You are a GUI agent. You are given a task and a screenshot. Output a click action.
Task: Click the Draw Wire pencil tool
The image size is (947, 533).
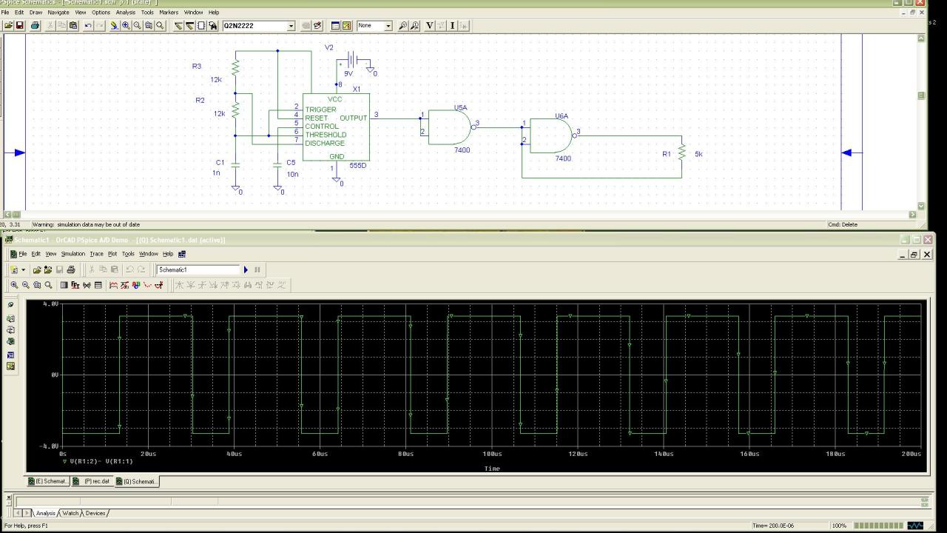[178, 25]
